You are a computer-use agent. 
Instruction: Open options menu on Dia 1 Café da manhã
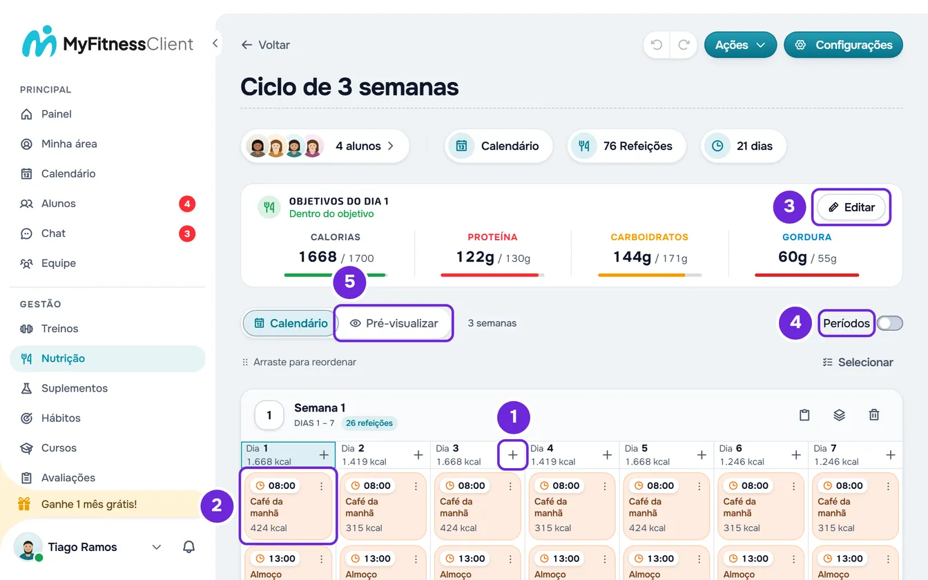pyautogui.click(x=322, y=486)
